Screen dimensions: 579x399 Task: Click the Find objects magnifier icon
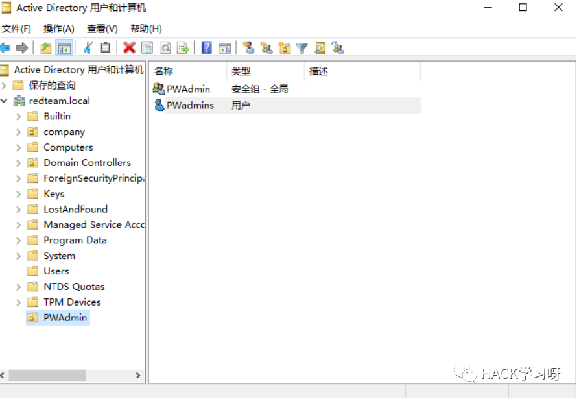[x=320, y=47]
